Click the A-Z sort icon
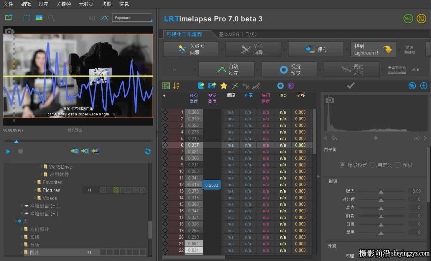This screenshot has width=431, height=261. click(176, 86)
